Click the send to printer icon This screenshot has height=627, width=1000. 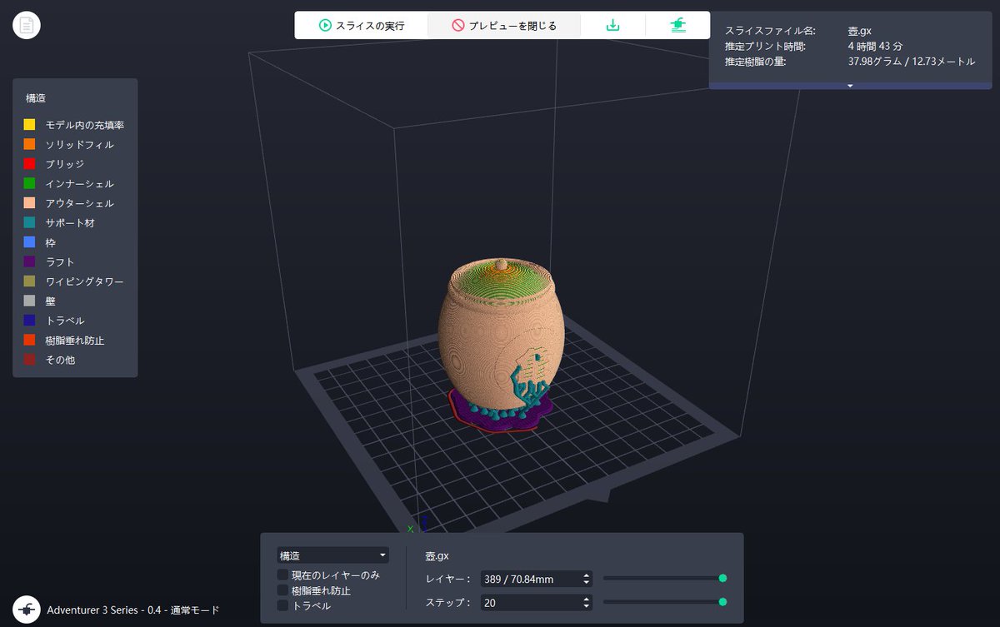(x=677, y=25)
